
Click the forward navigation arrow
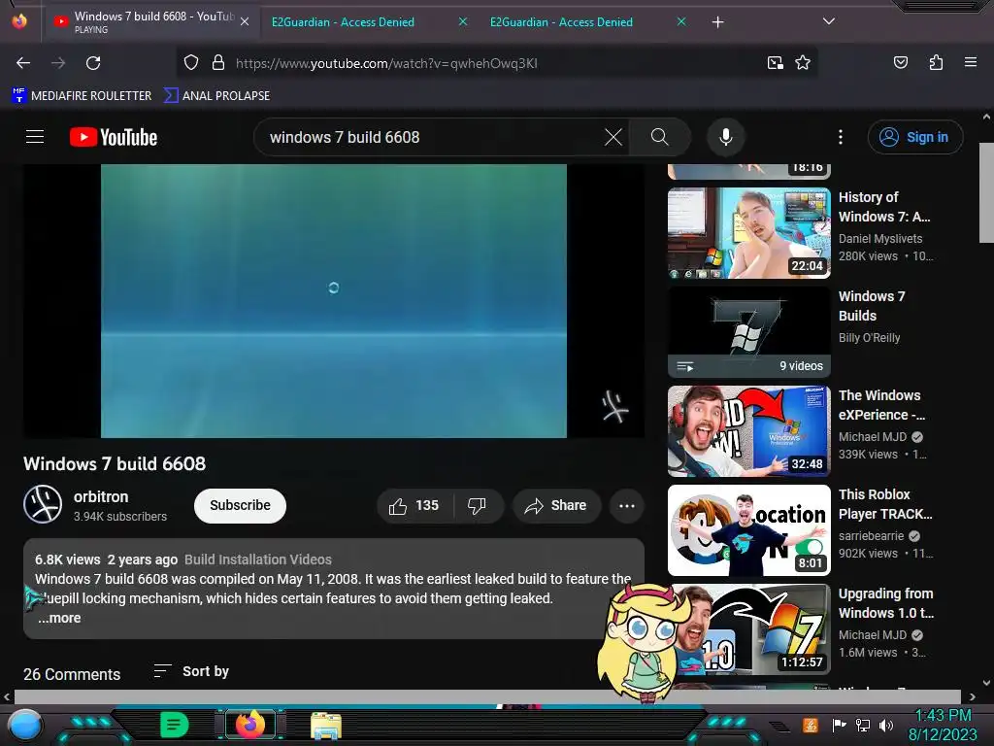click(x=58, y=63)
